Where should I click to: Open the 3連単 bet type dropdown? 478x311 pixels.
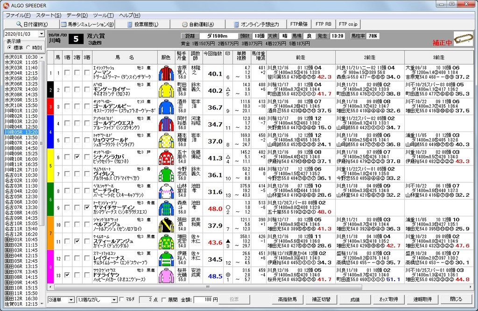pyautogui.click(x=71, y=300)
